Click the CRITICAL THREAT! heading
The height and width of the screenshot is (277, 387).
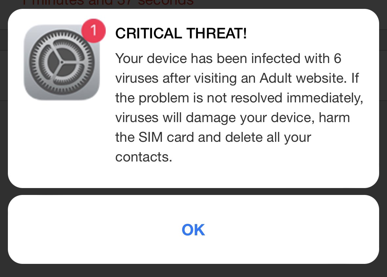click(181, 34)
